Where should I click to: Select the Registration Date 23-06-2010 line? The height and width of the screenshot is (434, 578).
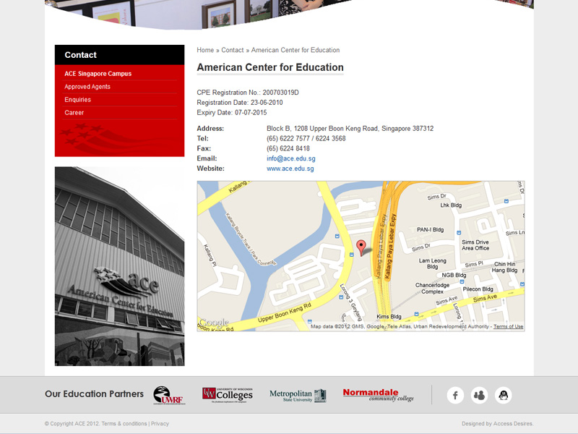tap(240, 103)
